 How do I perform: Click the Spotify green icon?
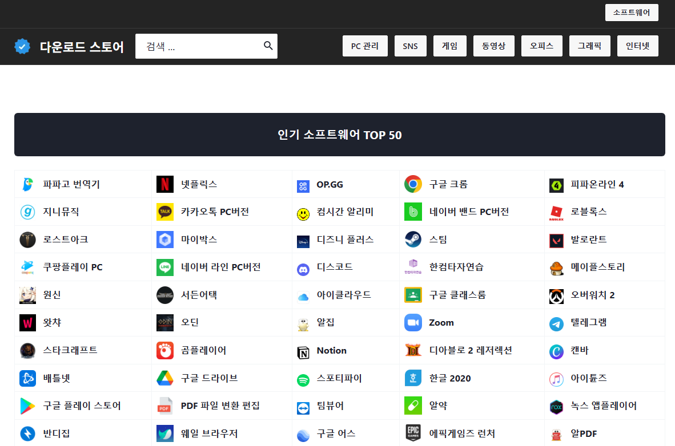click(x=303, y=380)
